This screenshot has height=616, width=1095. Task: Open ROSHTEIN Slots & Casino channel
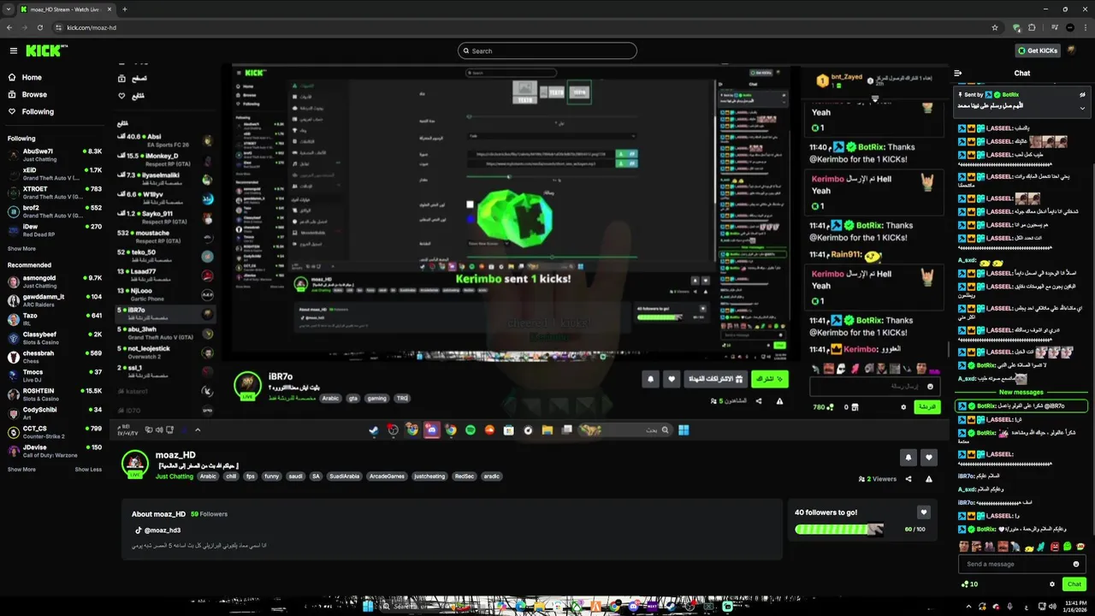[x=55, y=394]
